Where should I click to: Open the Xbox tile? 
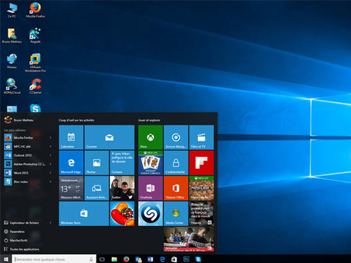point(150,137)
